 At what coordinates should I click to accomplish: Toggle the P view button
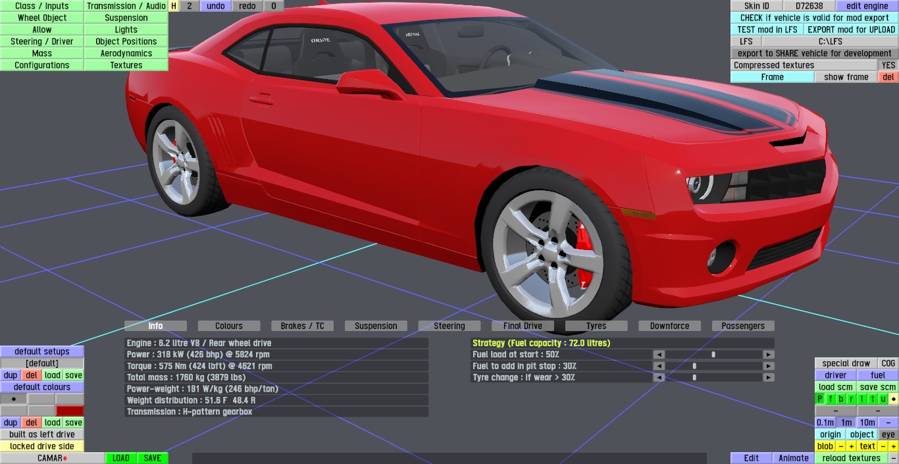click(820, 399)
